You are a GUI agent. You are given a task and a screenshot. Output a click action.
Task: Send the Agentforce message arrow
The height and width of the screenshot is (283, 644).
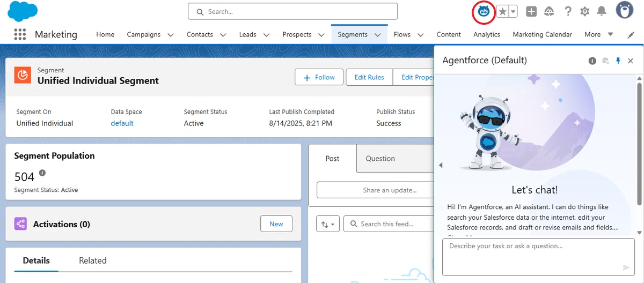(x=626, y=267)
